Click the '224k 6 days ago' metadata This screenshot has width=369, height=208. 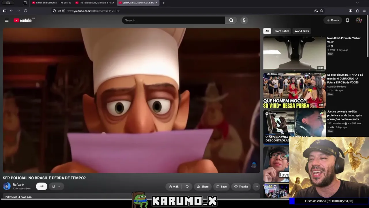click(338, 50)
